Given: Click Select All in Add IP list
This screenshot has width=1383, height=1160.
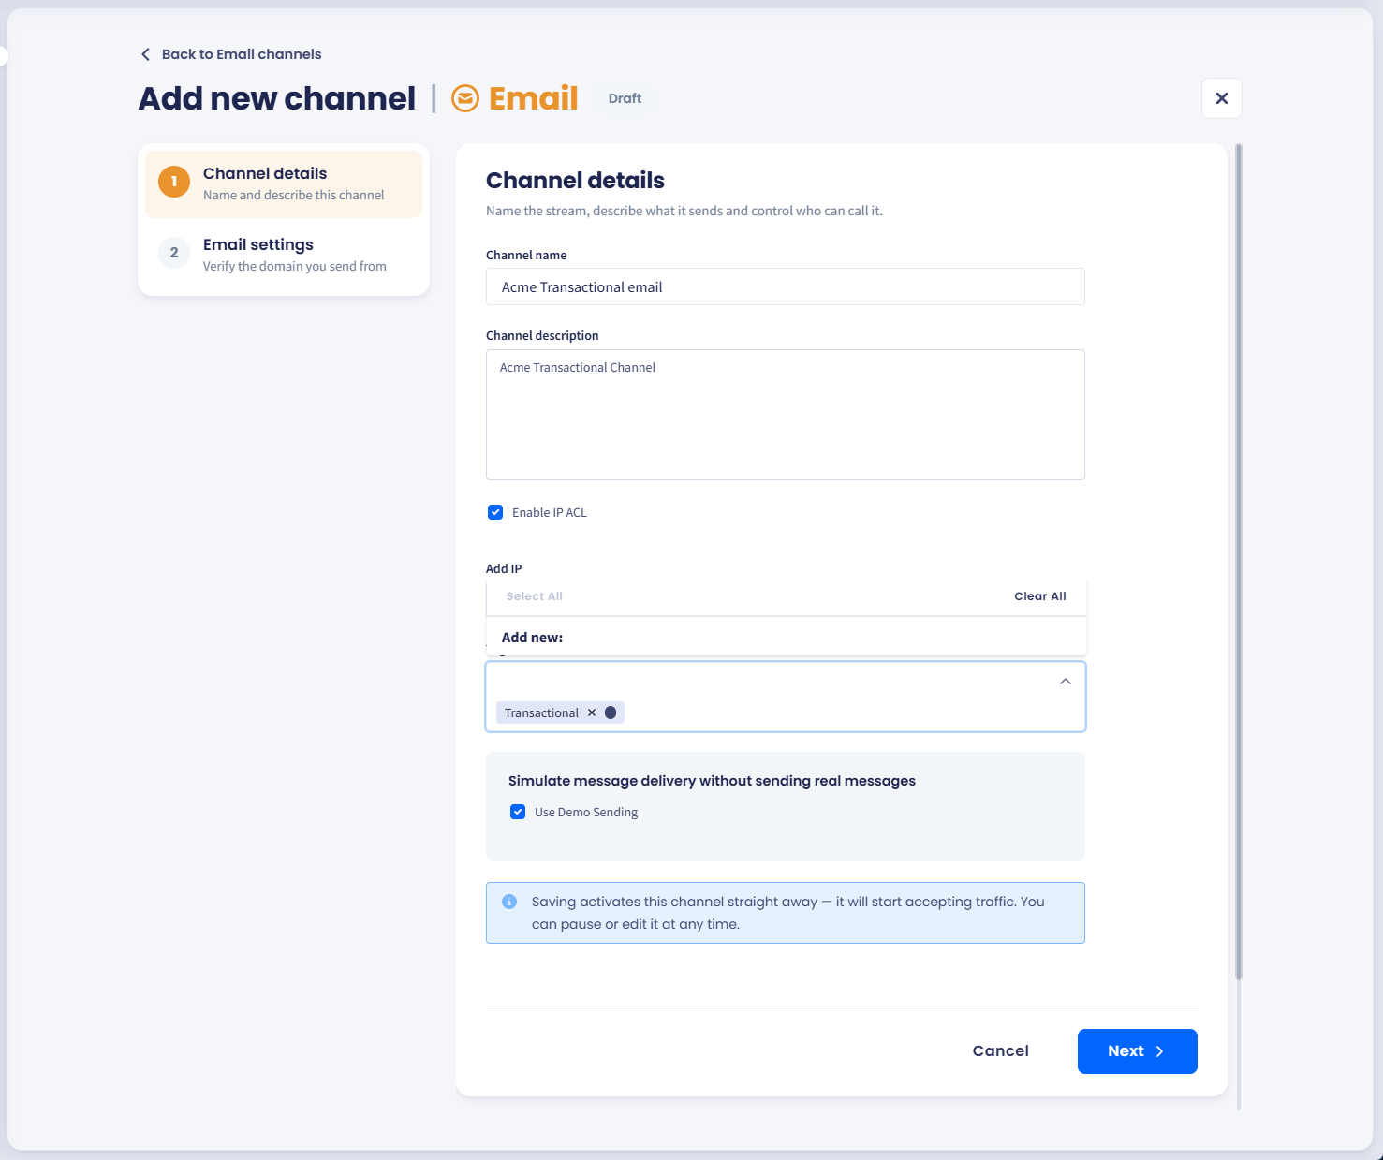Looking at the screenshot, I should click(x=535, y=596).
